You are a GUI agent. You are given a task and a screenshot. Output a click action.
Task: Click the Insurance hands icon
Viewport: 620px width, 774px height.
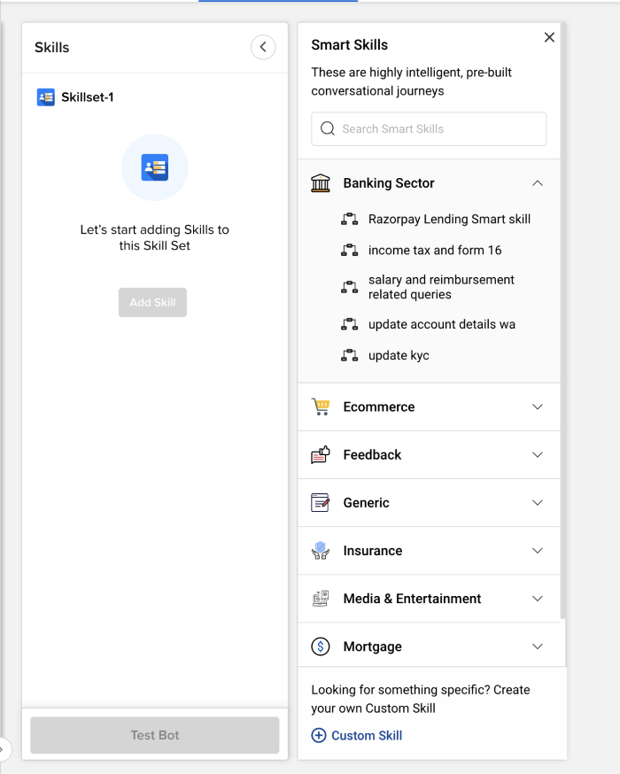pos(321,551)
